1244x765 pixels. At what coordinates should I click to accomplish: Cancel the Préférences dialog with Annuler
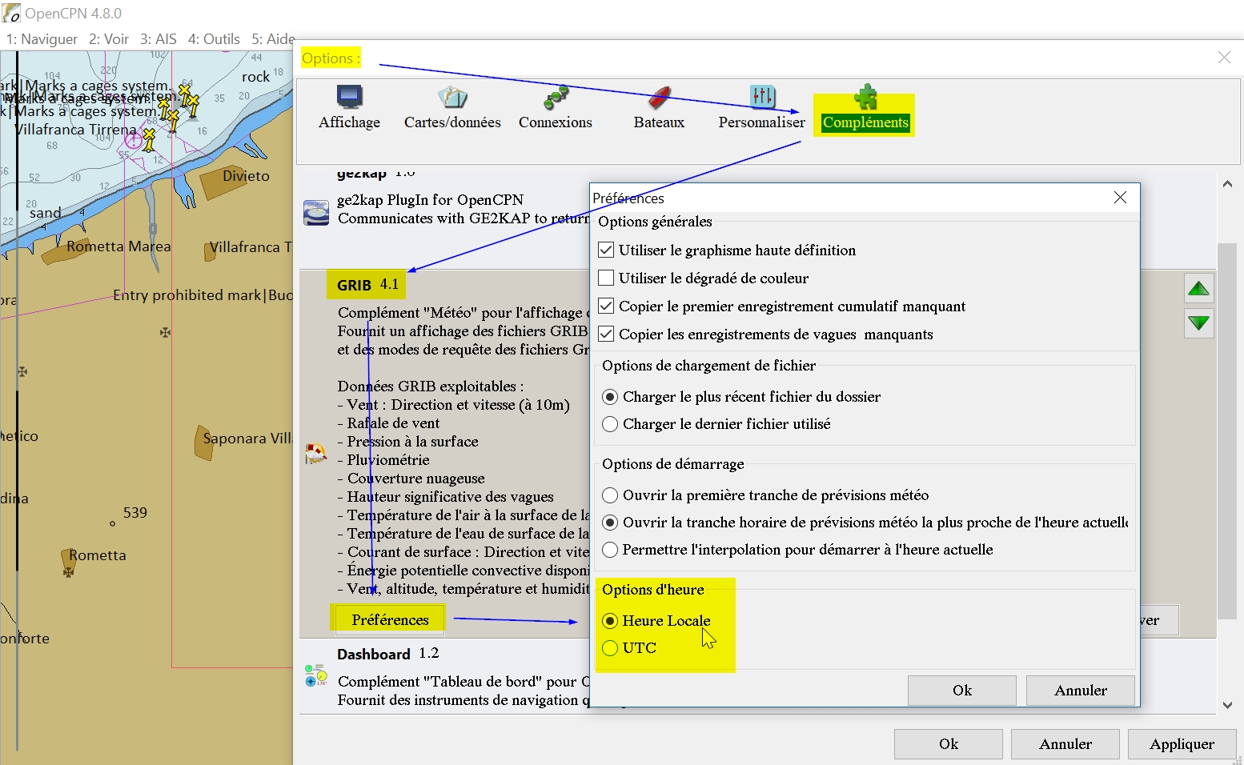[x=1081, y=691]
